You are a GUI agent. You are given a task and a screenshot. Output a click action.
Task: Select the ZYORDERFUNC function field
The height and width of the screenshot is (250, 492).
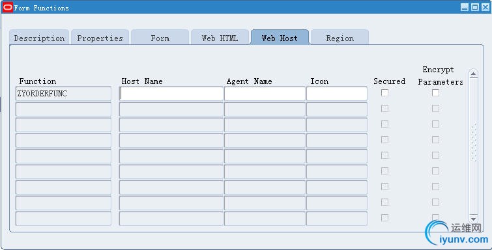point(63,94)
